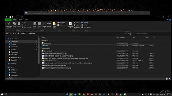Click Select none in the ribbon
172x96 pixels.
pos(85,25)
